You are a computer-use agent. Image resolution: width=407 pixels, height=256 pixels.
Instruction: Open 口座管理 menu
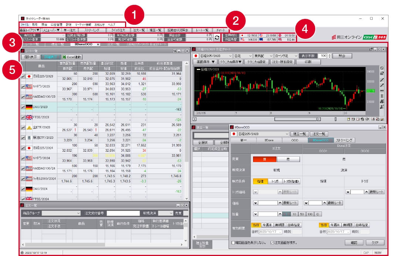click(x=56, y=25)
